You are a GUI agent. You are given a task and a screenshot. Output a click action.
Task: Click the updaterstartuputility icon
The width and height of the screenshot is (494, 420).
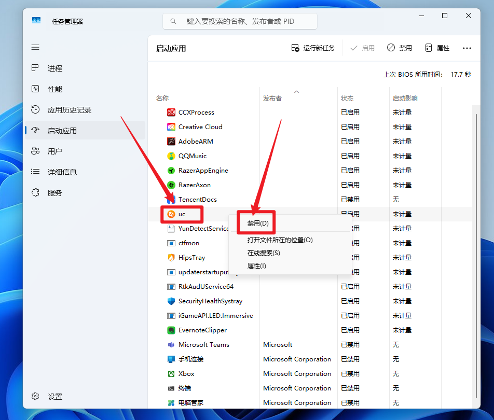tap(171, 272)
